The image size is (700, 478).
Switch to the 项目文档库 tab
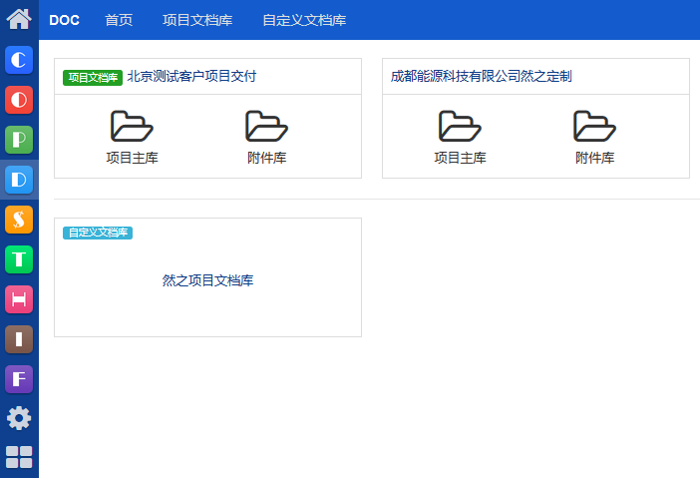[x=197, y=20]
